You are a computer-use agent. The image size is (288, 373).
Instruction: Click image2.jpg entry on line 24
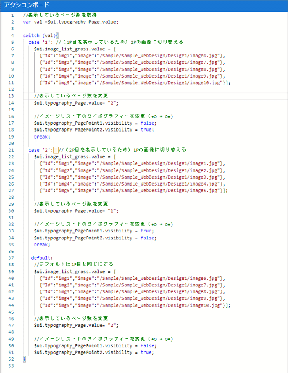click(x=132, y=170)
